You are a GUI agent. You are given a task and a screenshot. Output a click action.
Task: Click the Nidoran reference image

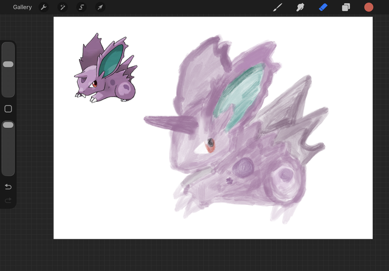point(106,68)
